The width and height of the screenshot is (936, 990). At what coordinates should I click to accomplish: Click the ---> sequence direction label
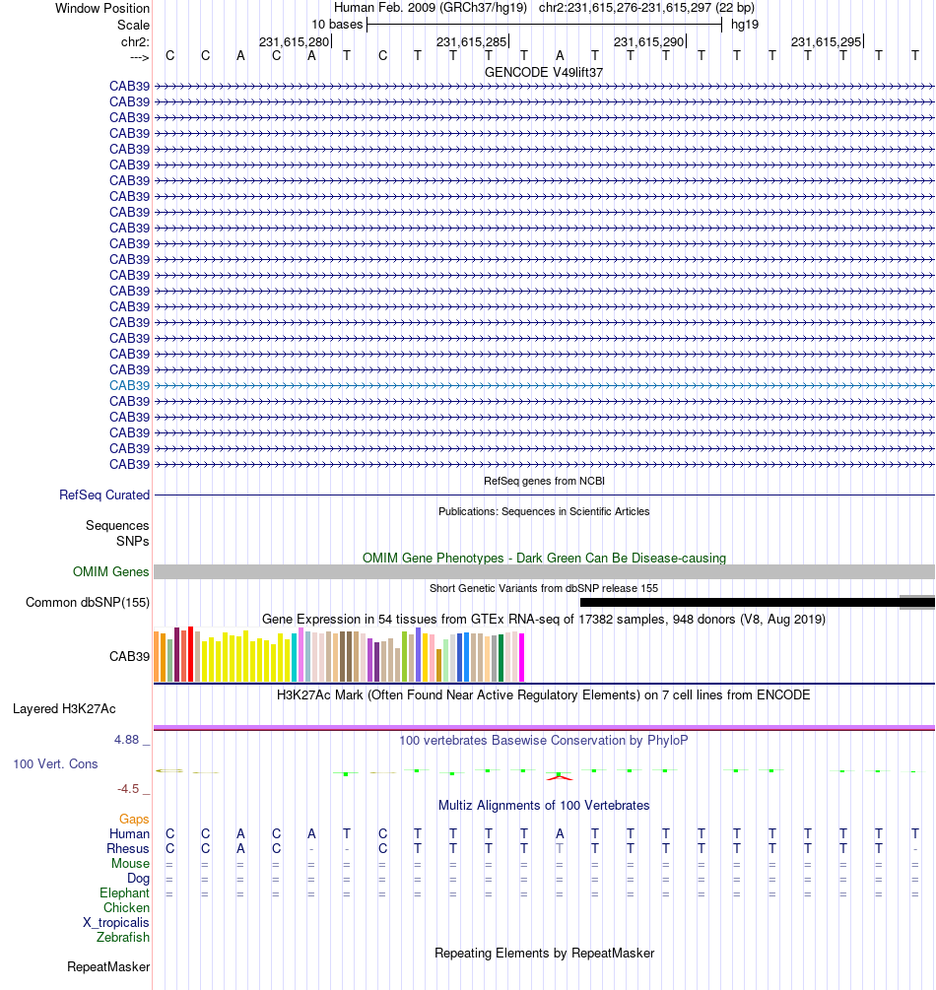(140, 57)
